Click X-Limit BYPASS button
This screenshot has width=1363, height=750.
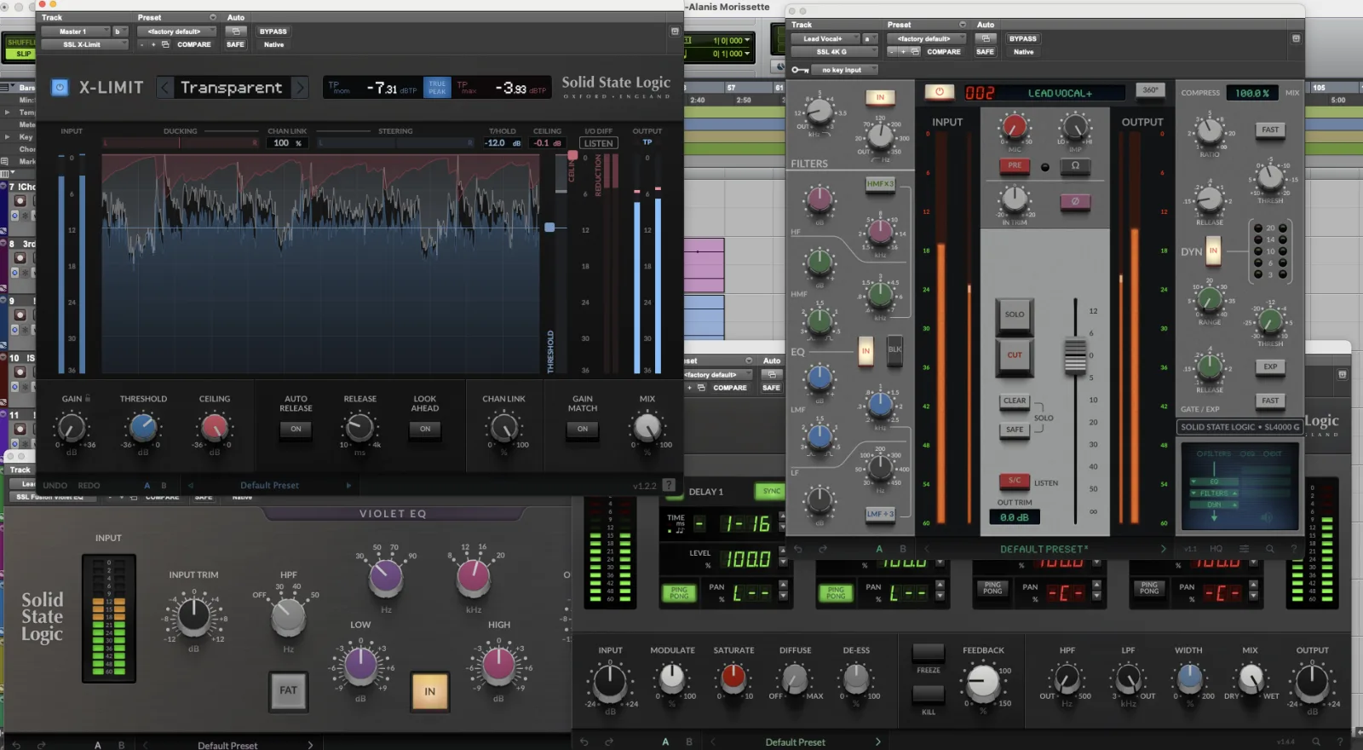click(273, 32)
